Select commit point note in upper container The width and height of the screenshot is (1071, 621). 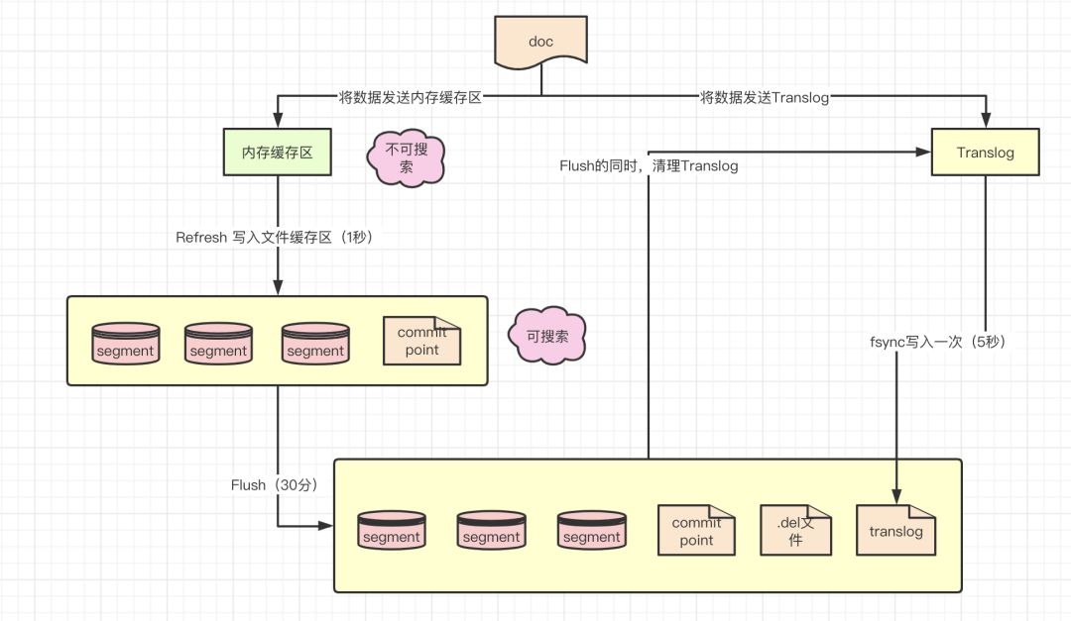[x=422, y=341]
